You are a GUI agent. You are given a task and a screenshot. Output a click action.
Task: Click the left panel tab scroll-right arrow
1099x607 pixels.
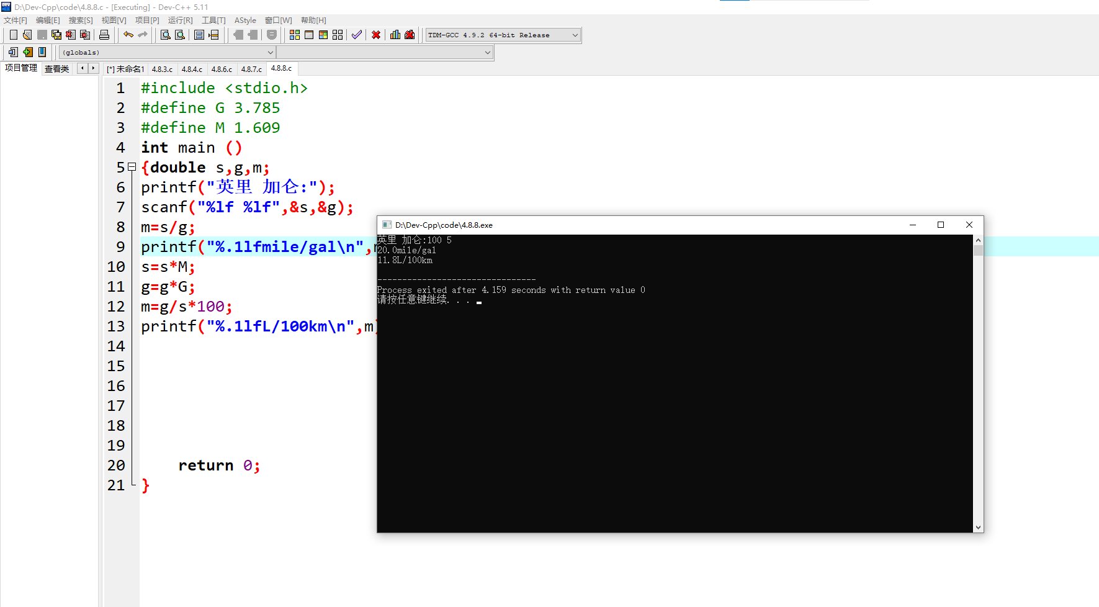(x=93, y=68)
